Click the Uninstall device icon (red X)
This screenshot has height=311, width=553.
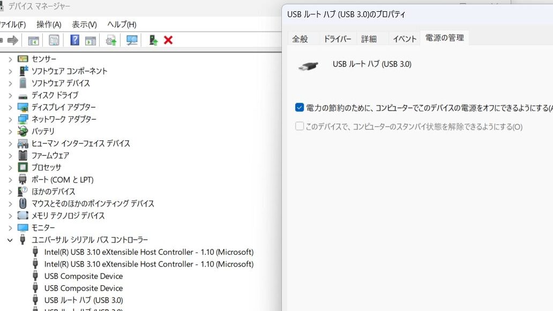[x=168, y=40]
